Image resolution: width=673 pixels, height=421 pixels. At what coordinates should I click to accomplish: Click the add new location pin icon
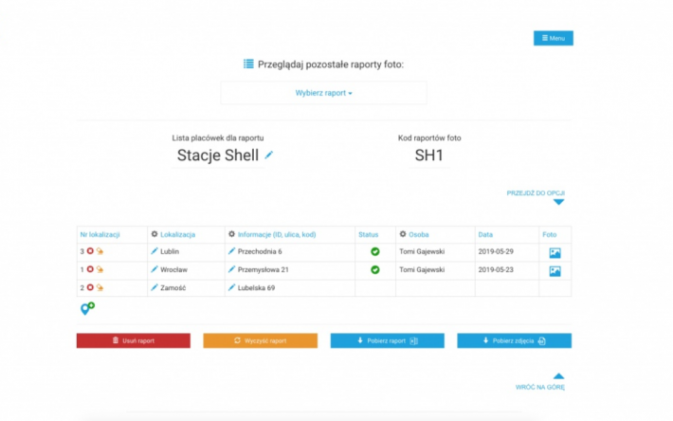click(x=87, y=308)
